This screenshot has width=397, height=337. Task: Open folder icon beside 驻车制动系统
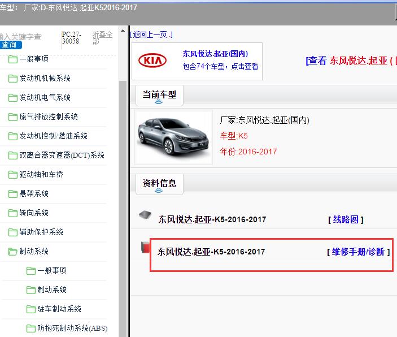click(x=31, y=309)
